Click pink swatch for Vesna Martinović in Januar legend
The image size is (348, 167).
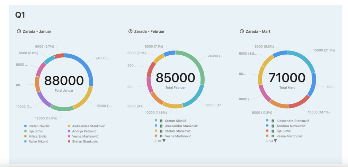pos(69,136)
